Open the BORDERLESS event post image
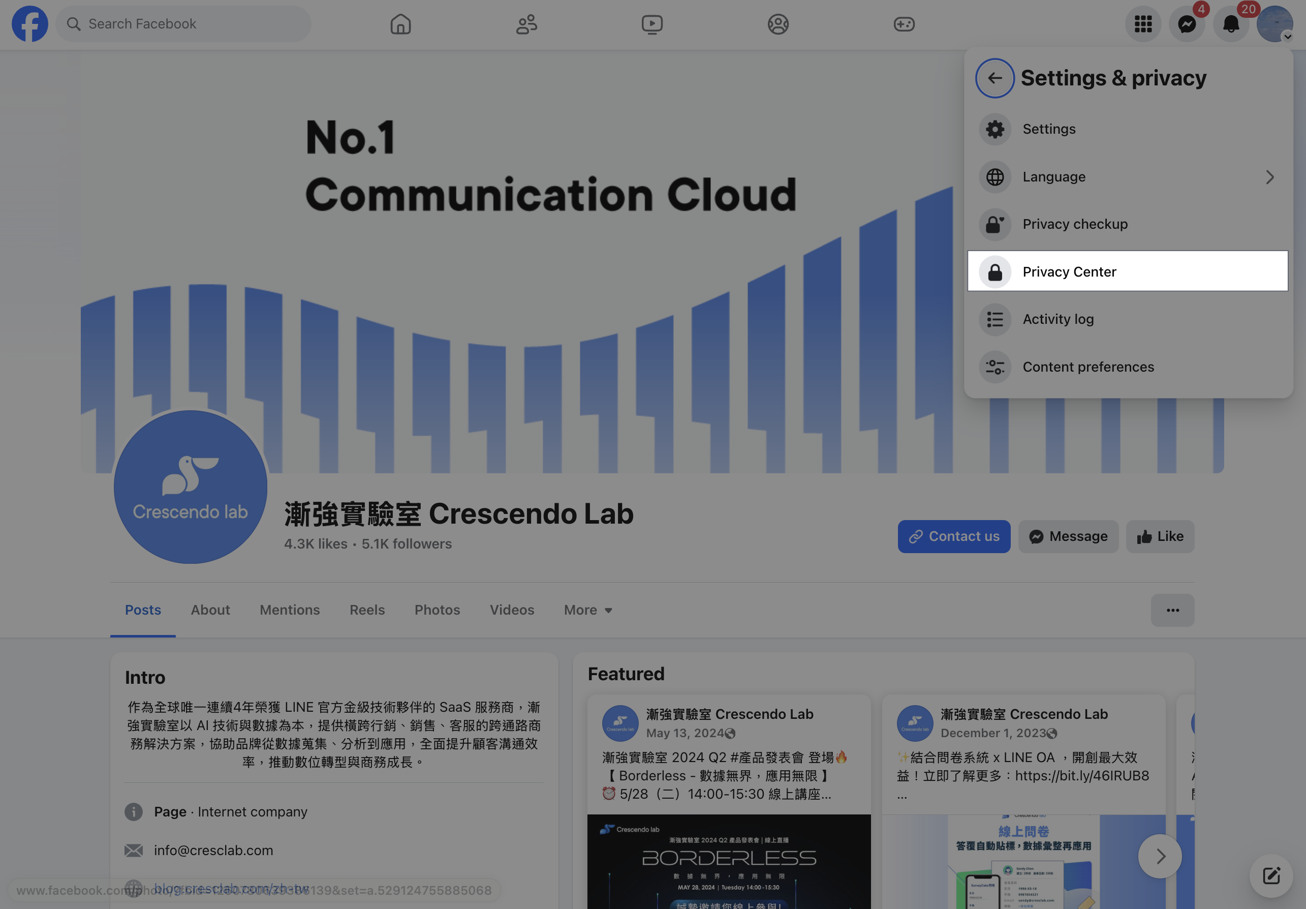 [729, 862]
